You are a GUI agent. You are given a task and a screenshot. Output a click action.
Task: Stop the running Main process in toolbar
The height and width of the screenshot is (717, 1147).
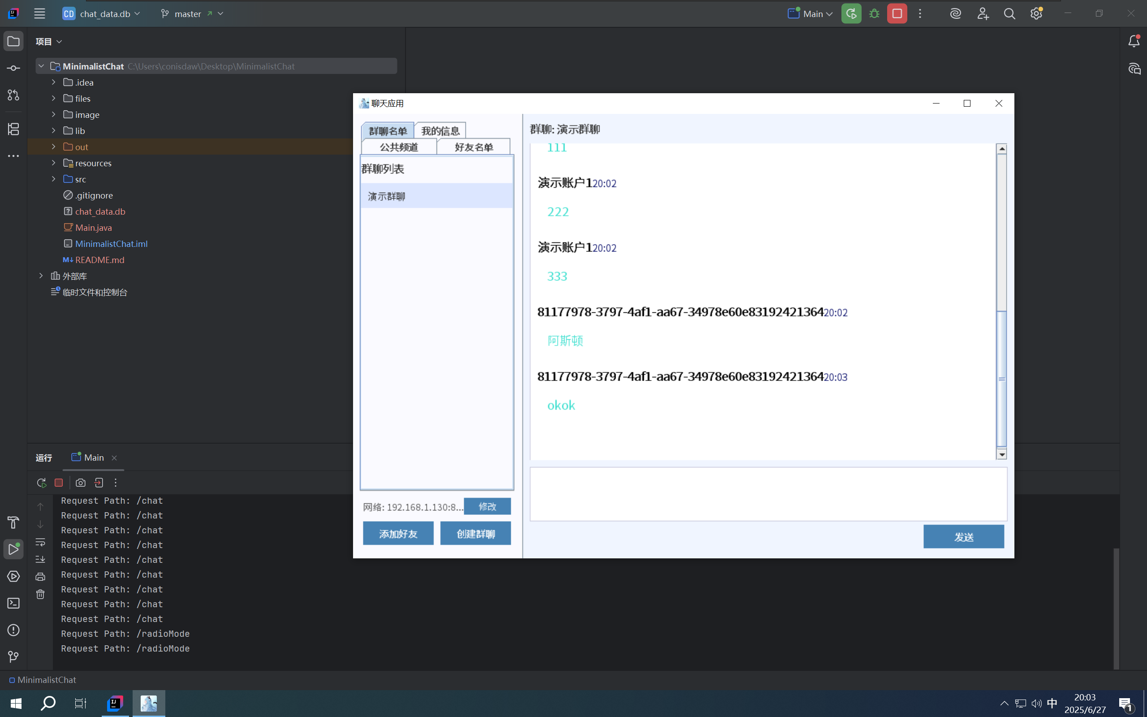[897, 14]
